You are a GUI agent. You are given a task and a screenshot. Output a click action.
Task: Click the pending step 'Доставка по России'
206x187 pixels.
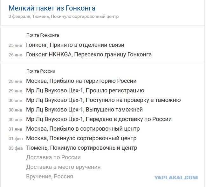pyautogui.click(x=53, y=157)
